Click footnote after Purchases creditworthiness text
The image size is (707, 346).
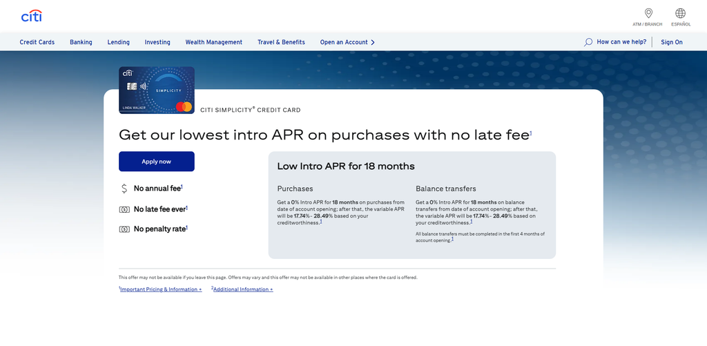click(321, 221)
